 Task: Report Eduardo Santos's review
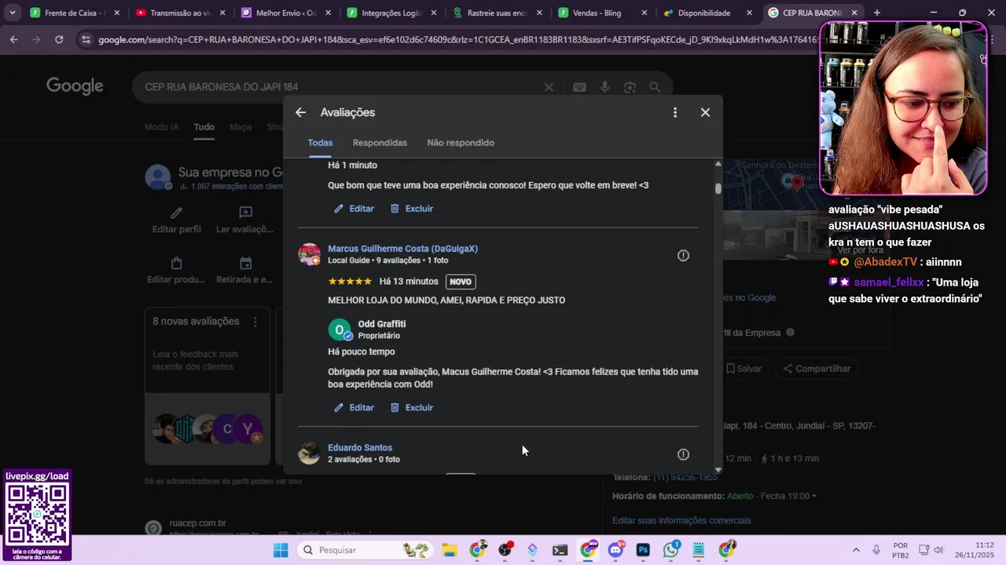(683, 454)
